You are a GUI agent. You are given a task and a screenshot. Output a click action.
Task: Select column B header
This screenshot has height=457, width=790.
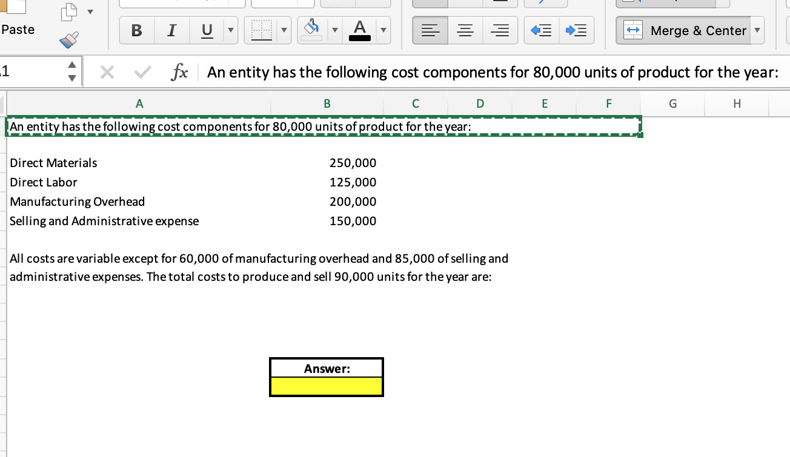pyautogui.click(x=327, y=104)
